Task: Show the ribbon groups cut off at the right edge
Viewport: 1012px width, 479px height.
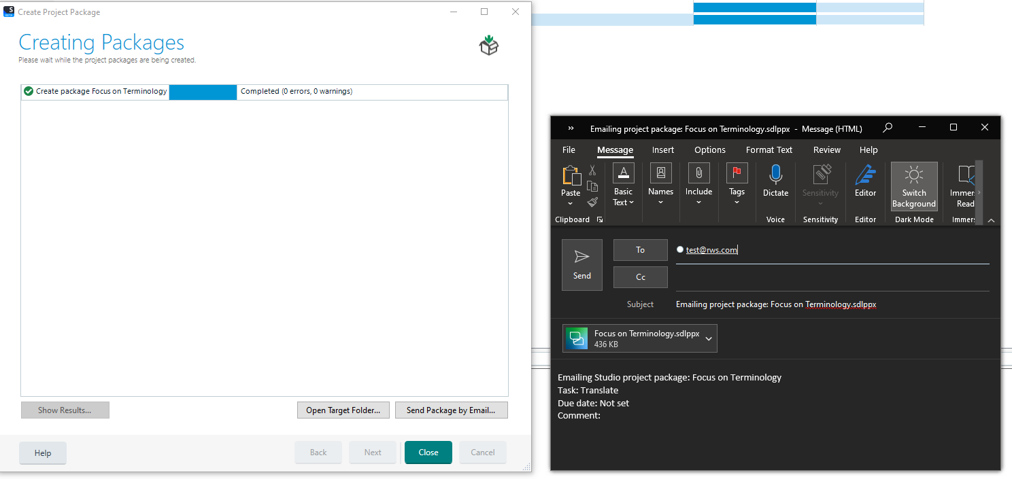Action: tap(979, 193)
